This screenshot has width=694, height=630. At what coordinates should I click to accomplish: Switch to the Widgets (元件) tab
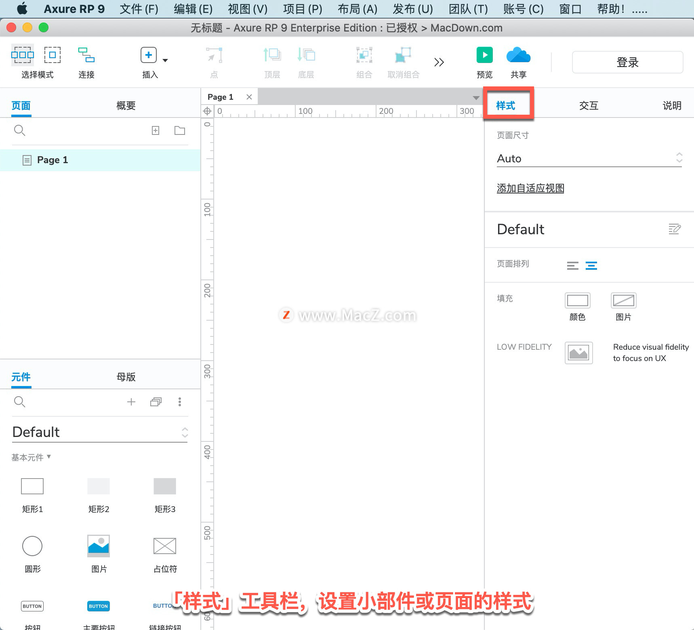(21, 377)
